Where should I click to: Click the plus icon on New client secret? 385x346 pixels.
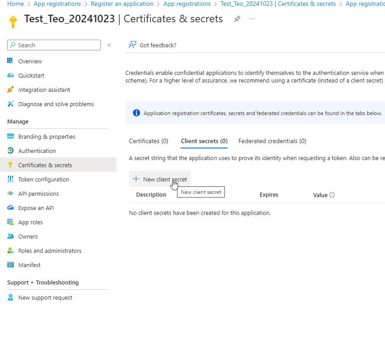coord(136,179)
